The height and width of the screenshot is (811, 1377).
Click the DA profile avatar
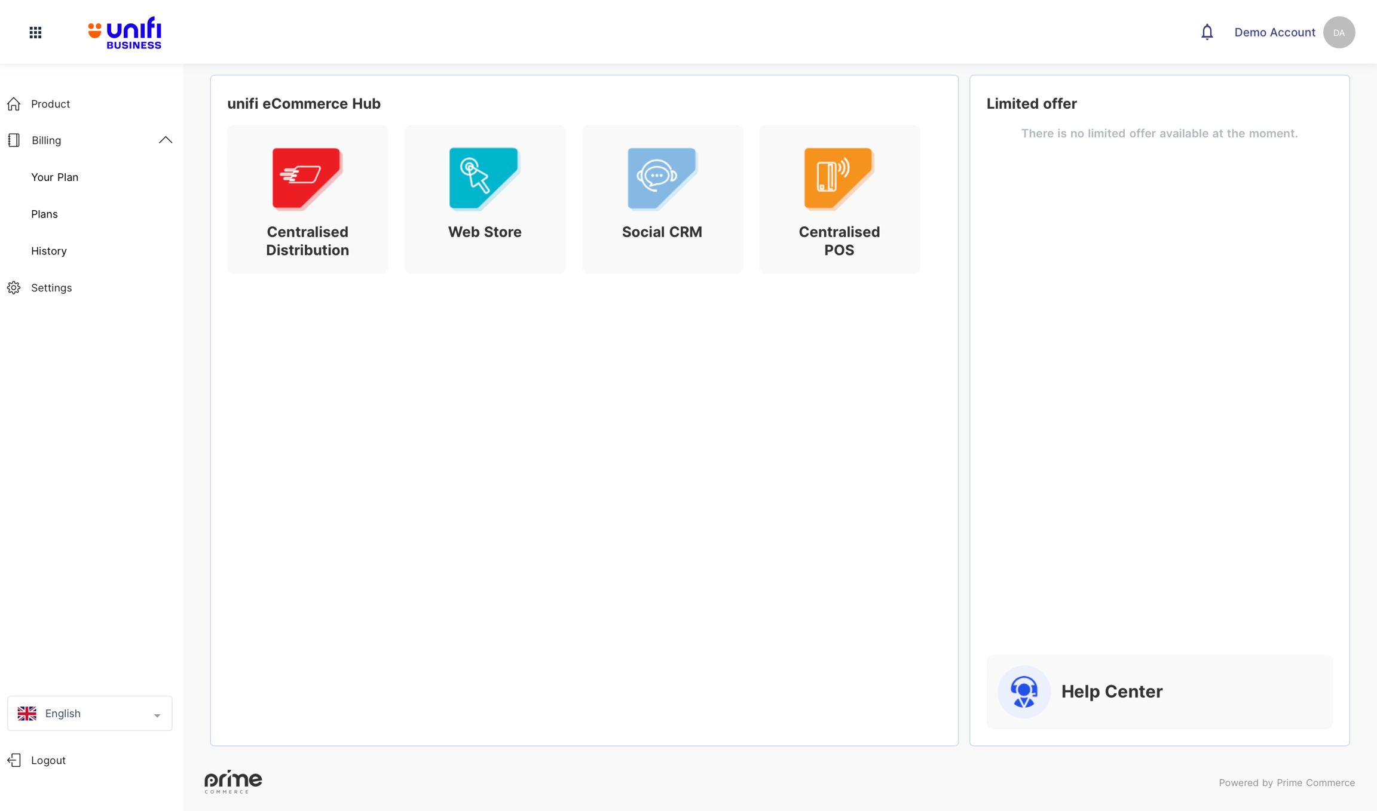(1339, 32)
